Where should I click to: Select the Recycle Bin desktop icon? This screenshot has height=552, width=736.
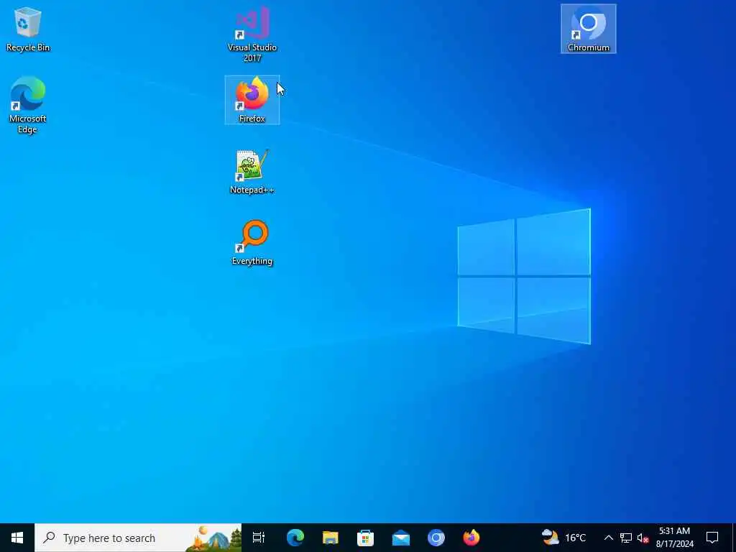coord(28,29)
